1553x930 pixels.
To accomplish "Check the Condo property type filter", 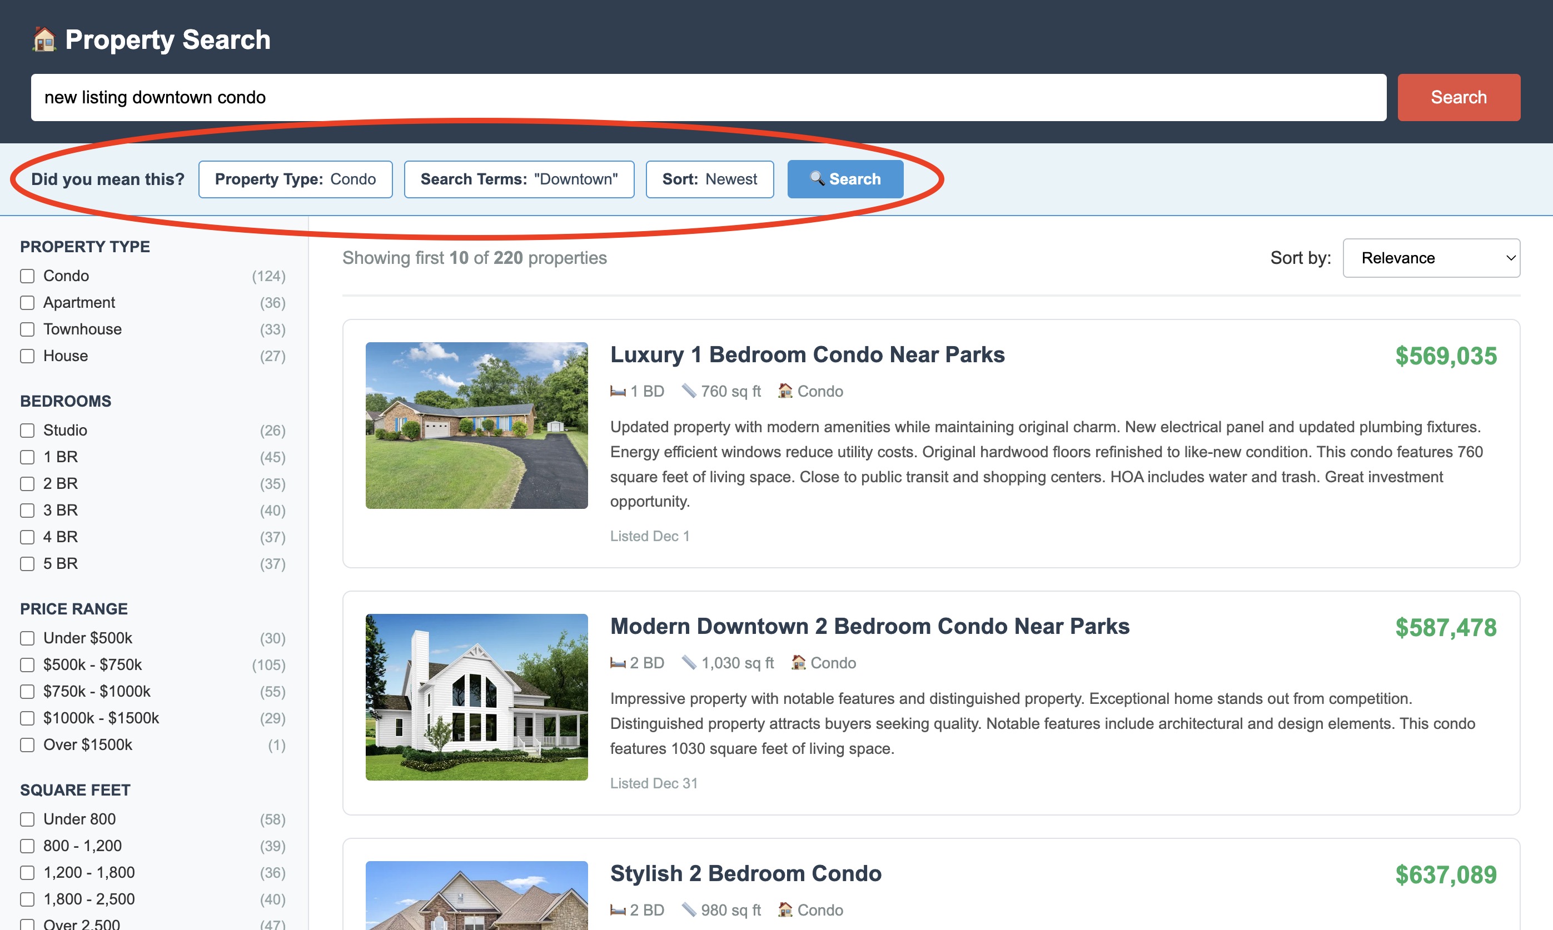I will tap(27, 276).
